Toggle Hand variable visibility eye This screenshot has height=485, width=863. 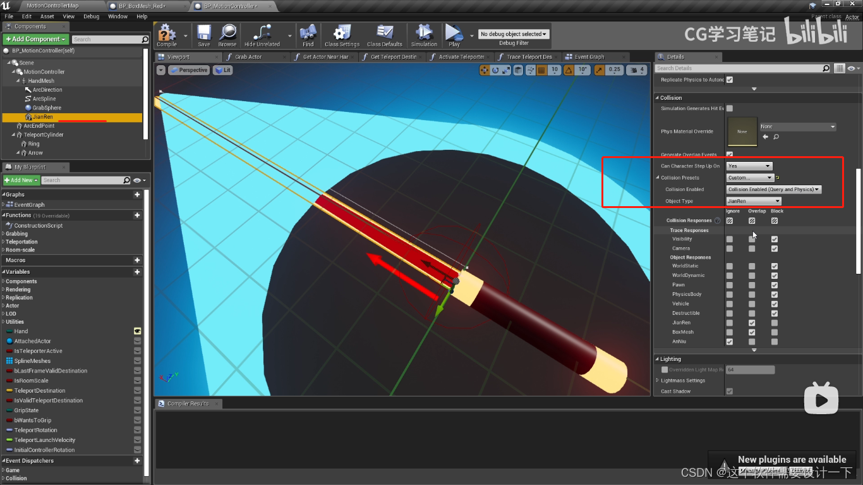pos(137,331)
